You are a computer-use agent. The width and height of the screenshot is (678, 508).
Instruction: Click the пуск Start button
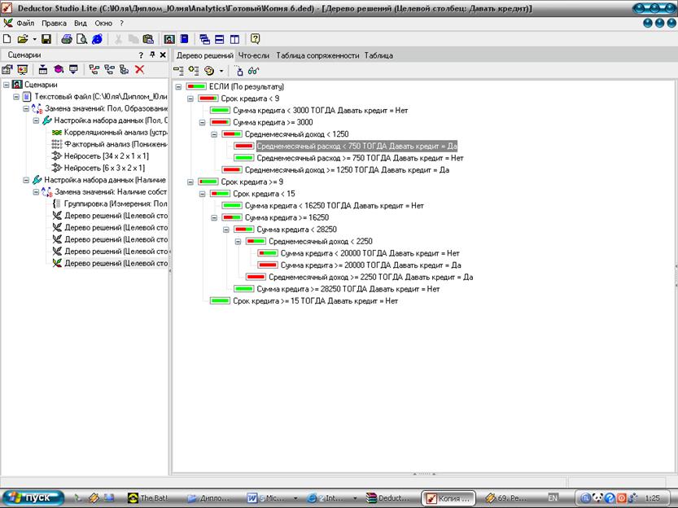coord(31,497)
